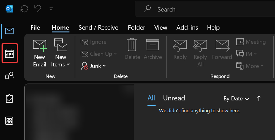Expand the By Date sort dropdown
This screenshot has width=275, height=140.
236,99
